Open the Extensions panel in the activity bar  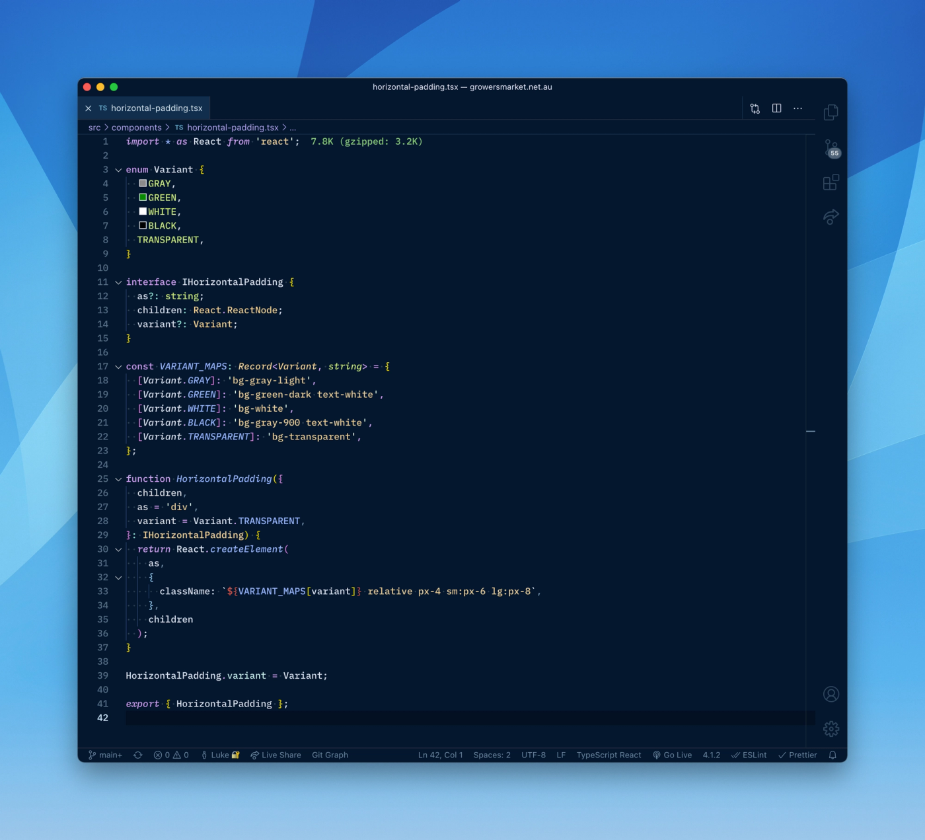tap(831, 182)
